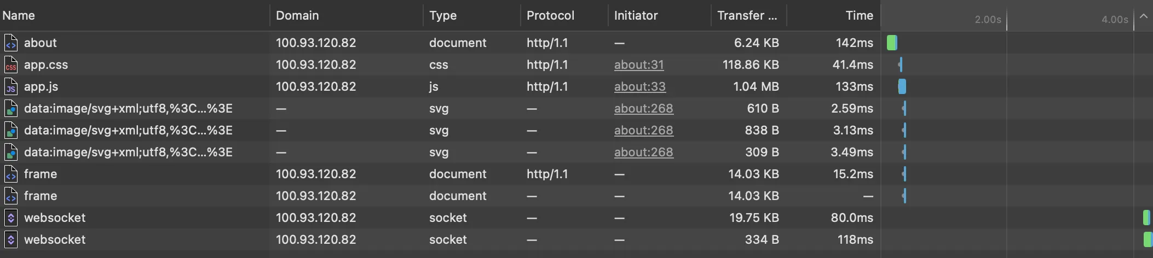1153x258 pixels.
Task: Sort requests by the Domain column header
Action: click(297, 15)
